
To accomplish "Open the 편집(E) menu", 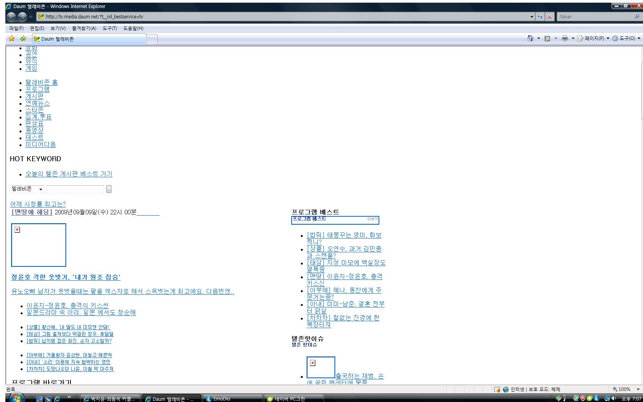I will click(x=37, y=28).
